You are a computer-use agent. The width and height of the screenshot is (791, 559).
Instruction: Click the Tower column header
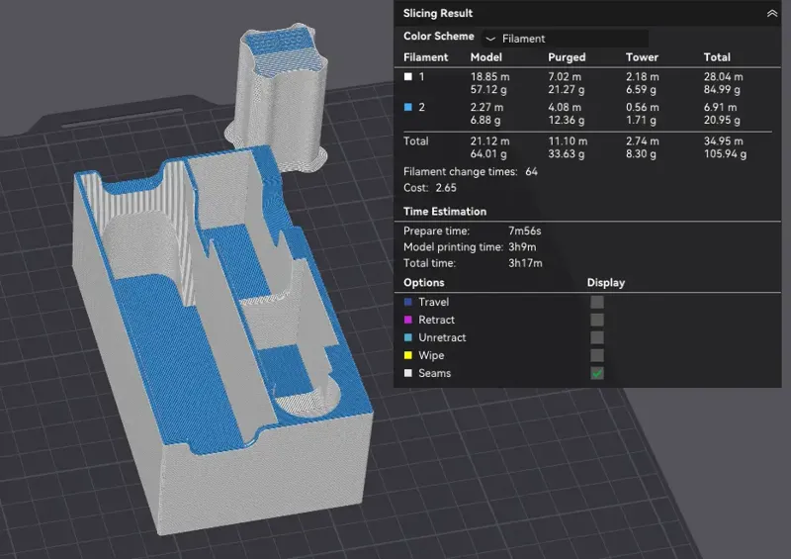pyautogui.click(x=642, y=57)
